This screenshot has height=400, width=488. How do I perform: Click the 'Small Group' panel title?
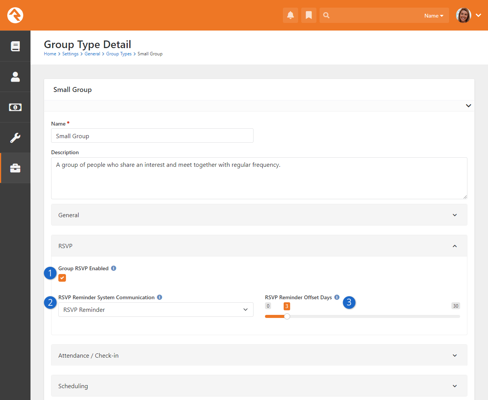click(x=72, y=90)
